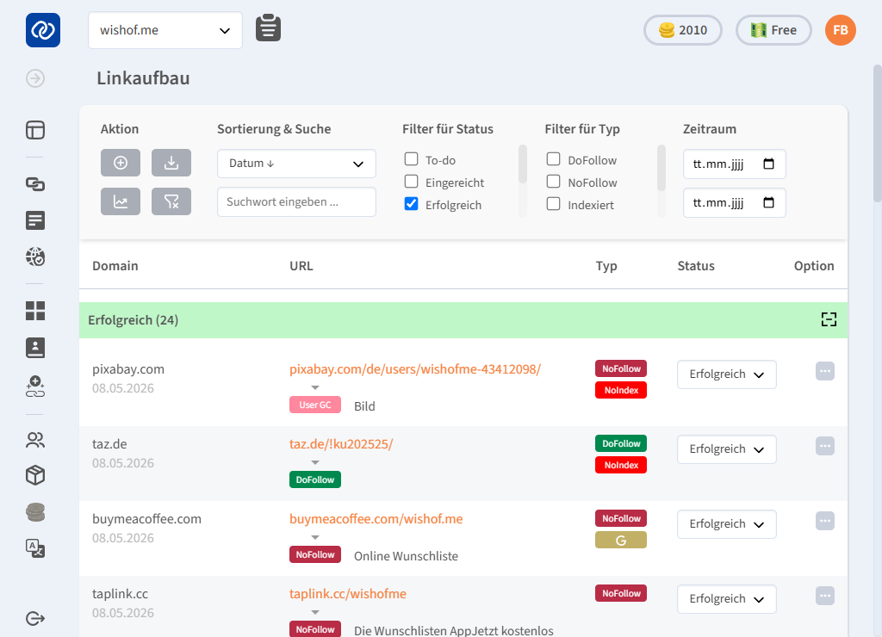Image resolution: width=882 pixels, height=637 pixels.
Task: Click the page vertical scrollbar
Action: coord(877,133)
